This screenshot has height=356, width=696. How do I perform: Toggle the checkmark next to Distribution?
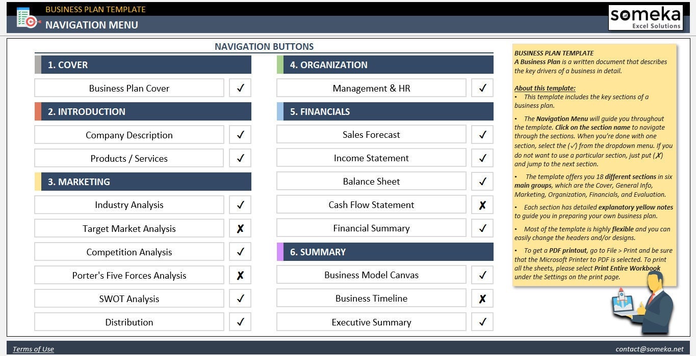[240, 322]
